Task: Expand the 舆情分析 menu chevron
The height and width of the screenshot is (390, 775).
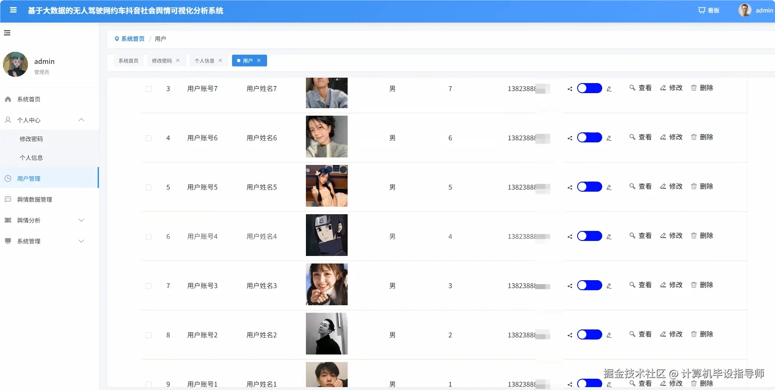Action: (81, 220)
